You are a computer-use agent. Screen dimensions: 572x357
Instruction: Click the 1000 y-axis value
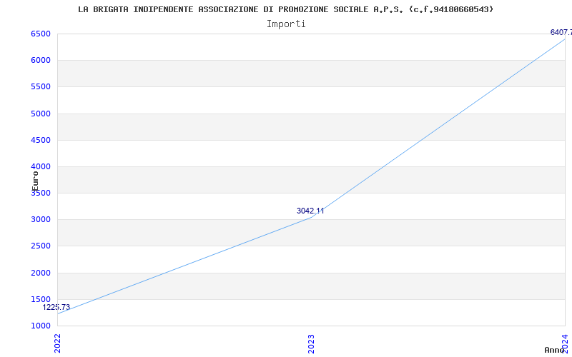pyautogui.click(x=41, y=326)
